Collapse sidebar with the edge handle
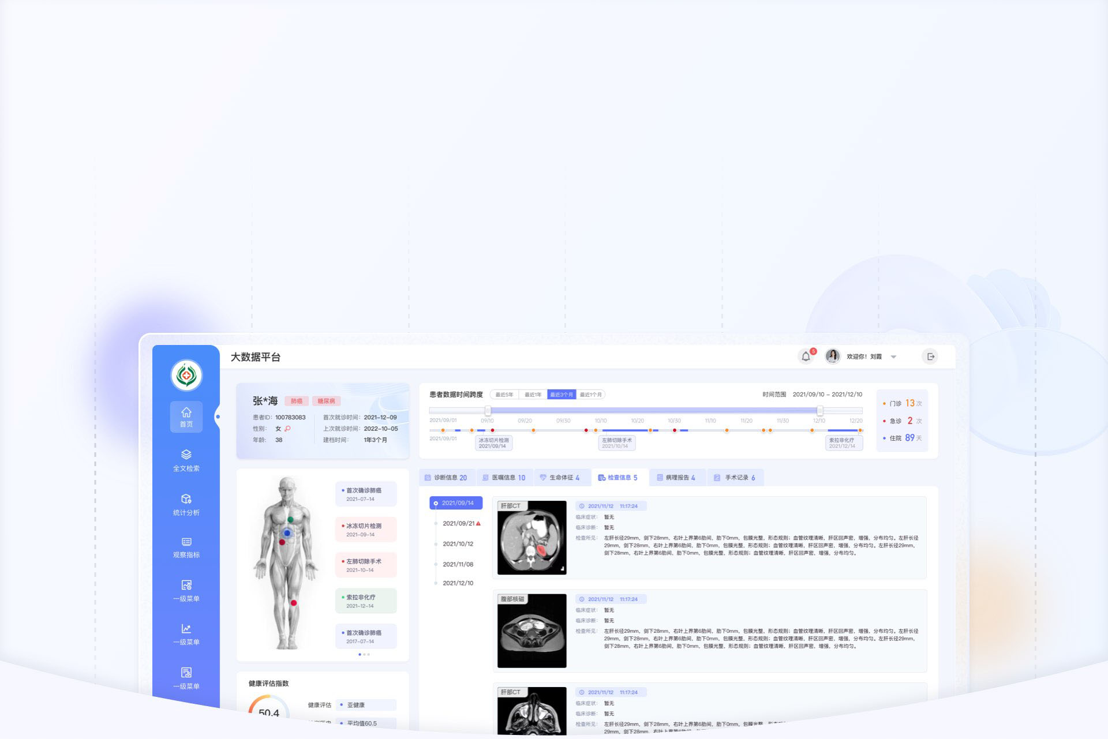Screen dimensions: 1108x739 point(218,417)
